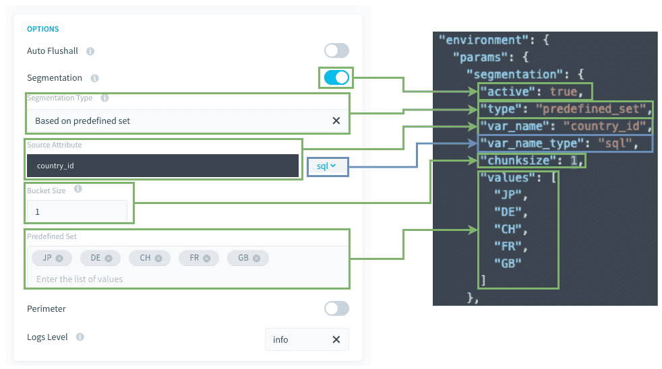Click the "params" key in JSON
The image size is (662, 369).
click(480, 57)
